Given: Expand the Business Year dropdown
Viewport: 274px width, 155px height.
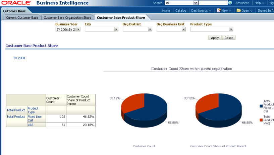Looking at the screenshot, I should (78, 29).
